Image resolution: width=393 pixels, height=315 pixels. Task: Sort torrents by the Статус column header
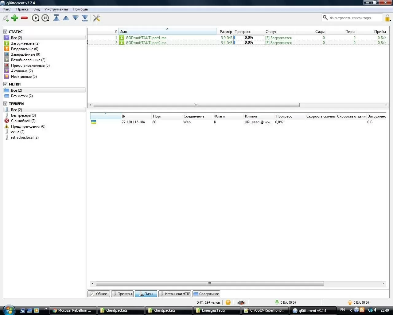pos(279,31)
